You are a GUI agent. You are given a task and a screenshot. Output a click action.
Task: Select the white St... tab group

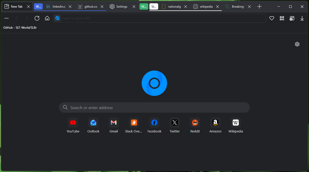[154, 7]
